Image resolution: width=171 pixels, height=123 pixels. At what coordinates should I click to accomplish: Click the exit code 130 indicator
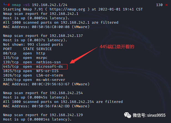159,5
